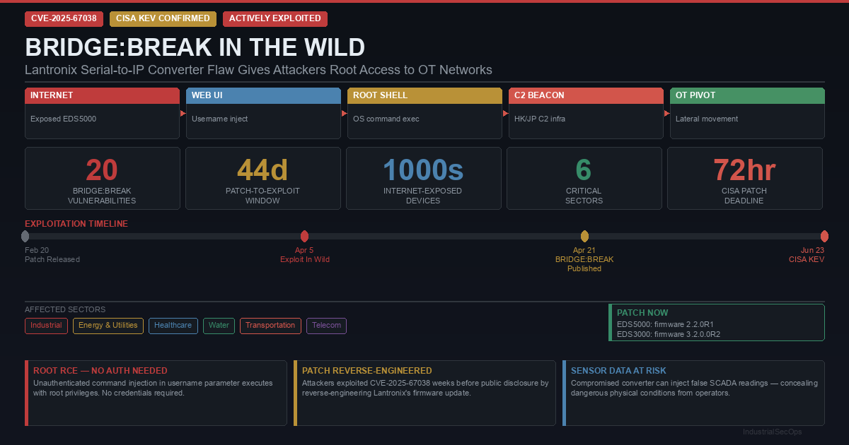Click the PATCH NOW heading

click(x=642, y=313)
